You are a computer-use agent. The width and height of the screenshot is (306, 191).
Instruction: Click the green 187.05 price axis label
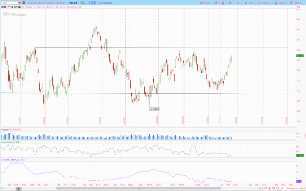tap(300, 56)
